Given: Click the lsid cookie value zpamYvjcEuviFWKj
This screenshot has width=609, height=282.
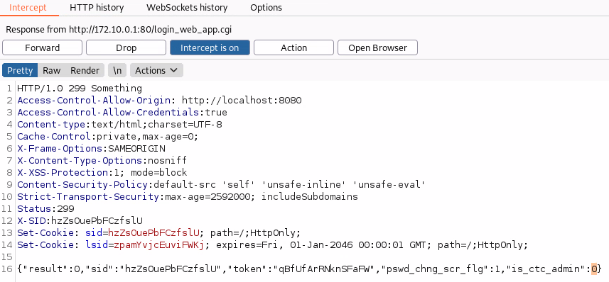Looking at the screenshot, I should click(159, 245).
